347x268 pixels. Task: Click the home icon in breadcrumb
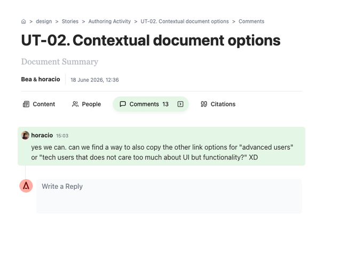pyautogui.click(x=23, y=21)
